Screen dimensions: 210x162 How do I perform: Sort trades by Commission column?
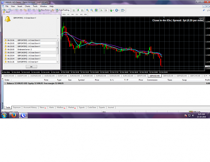click(152, 80)
